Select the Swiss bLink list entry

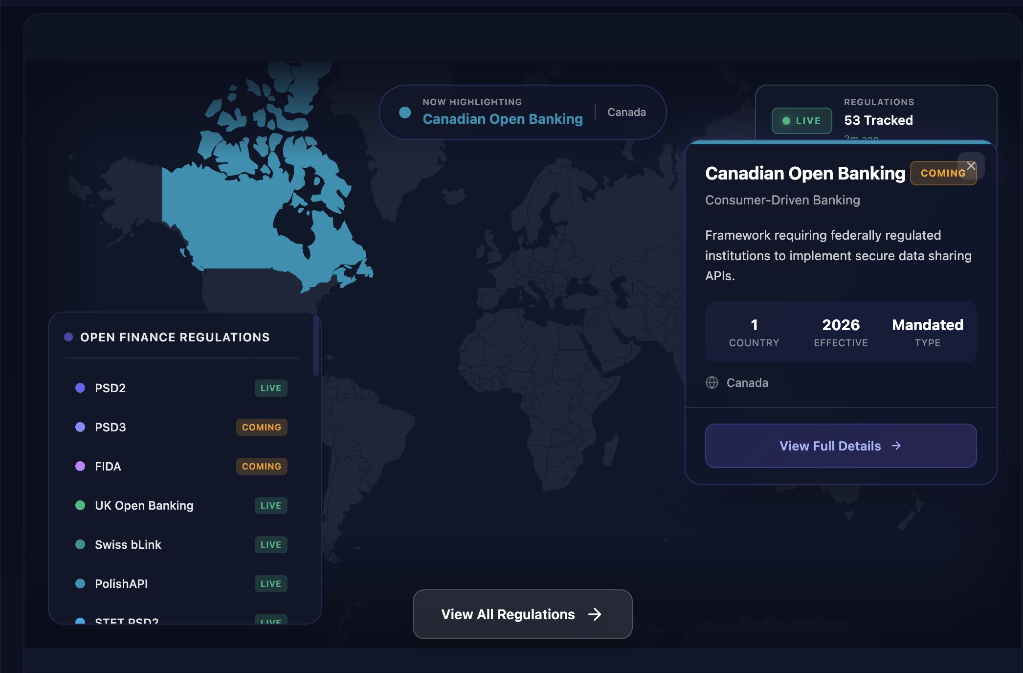pyautogui.click(x=128, y=544)
